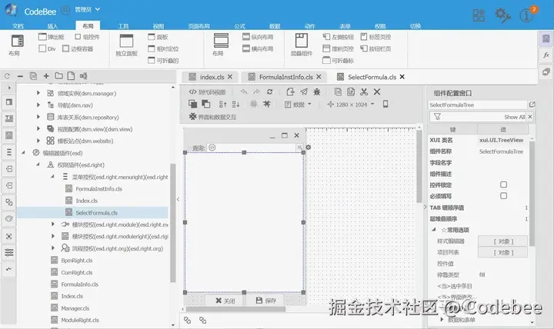This screenshot has width=554, height=329.
Task: Open the 数据 dropdown in editor toolbar
Action: tap(299, 105)
